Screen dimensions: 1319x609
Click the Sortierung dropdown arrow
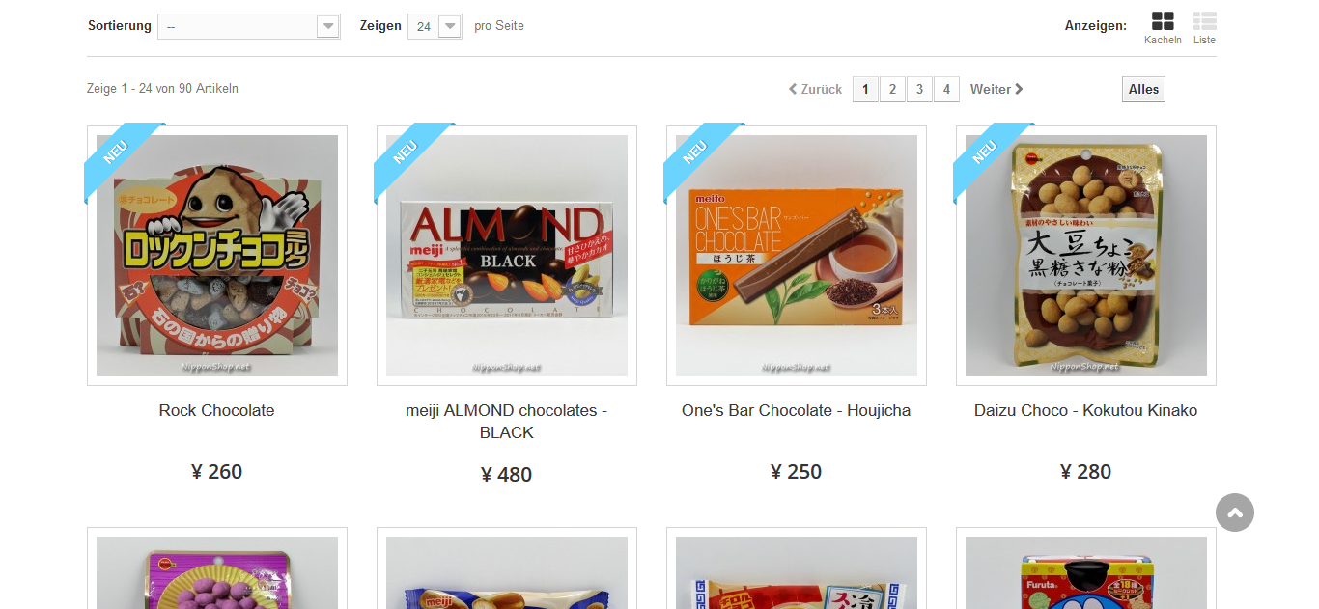(x=328, y=26)
